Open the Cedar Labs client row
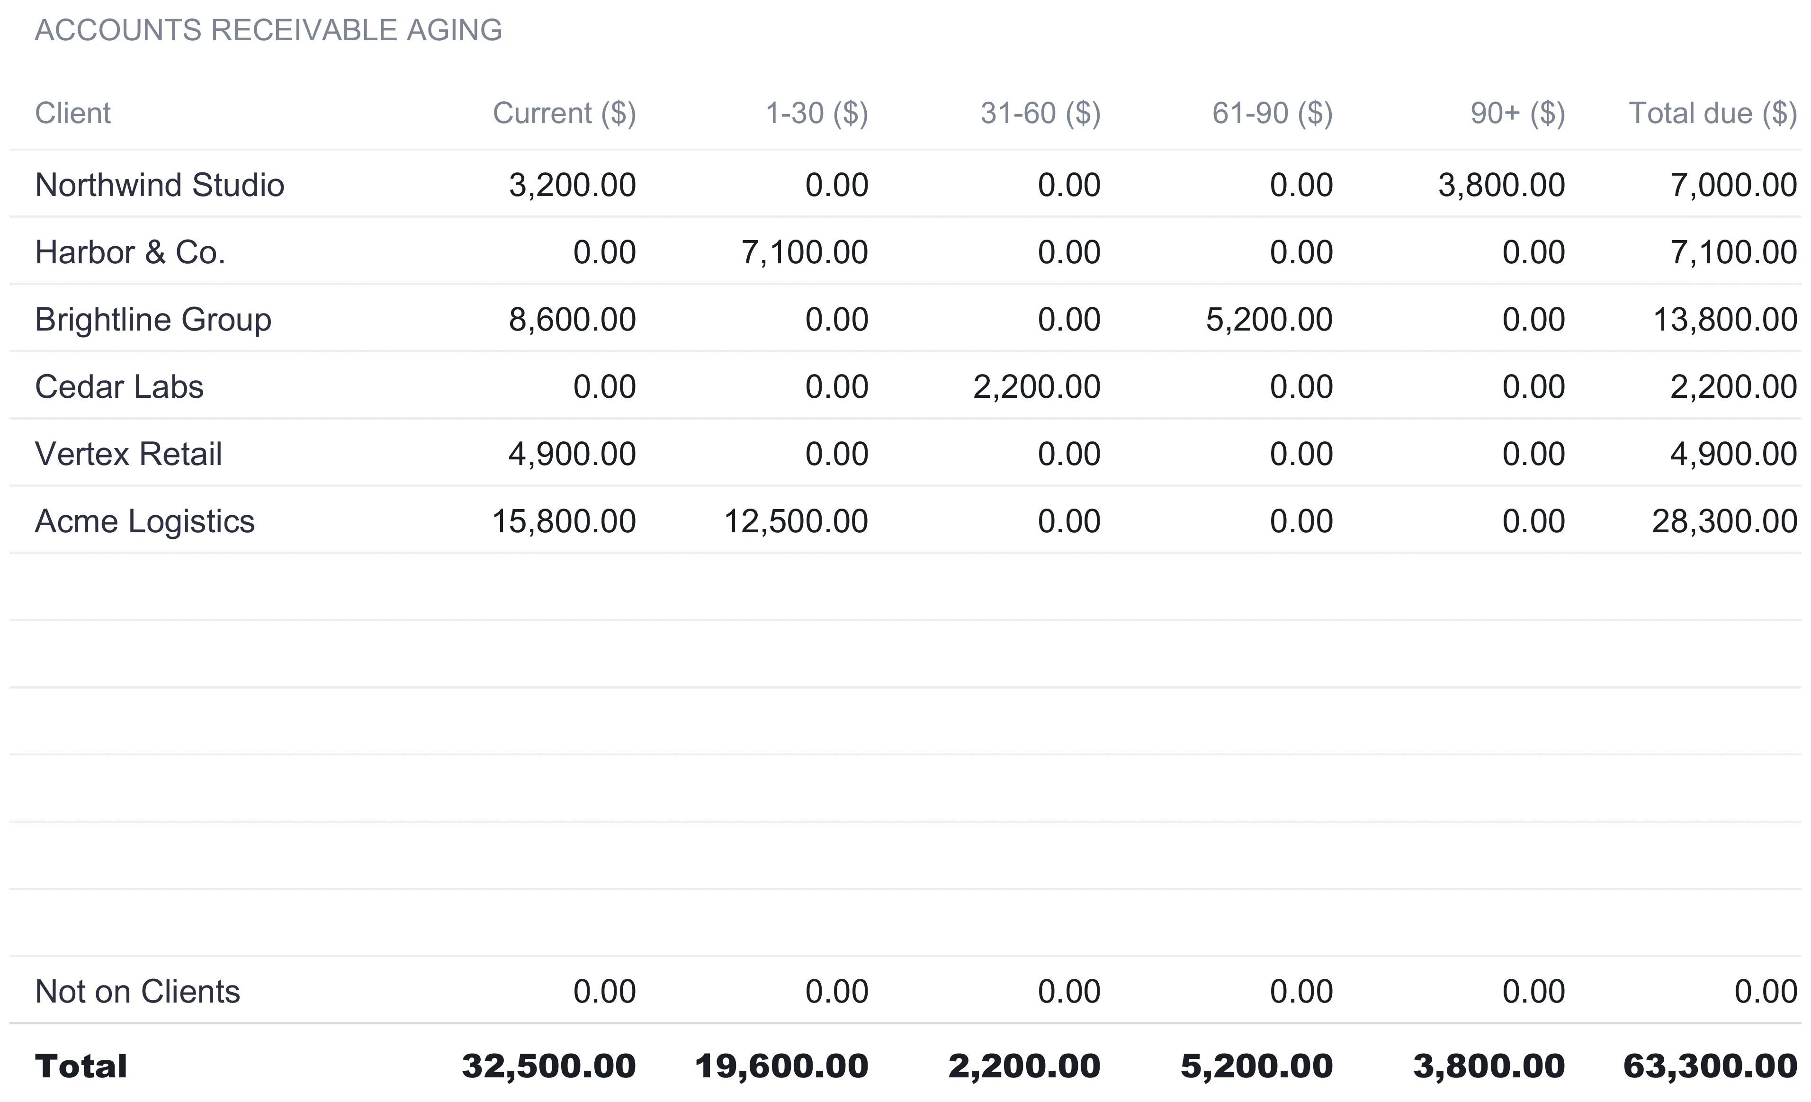The height and width of the screenshot is (1102, 1811). click(905, 385)
